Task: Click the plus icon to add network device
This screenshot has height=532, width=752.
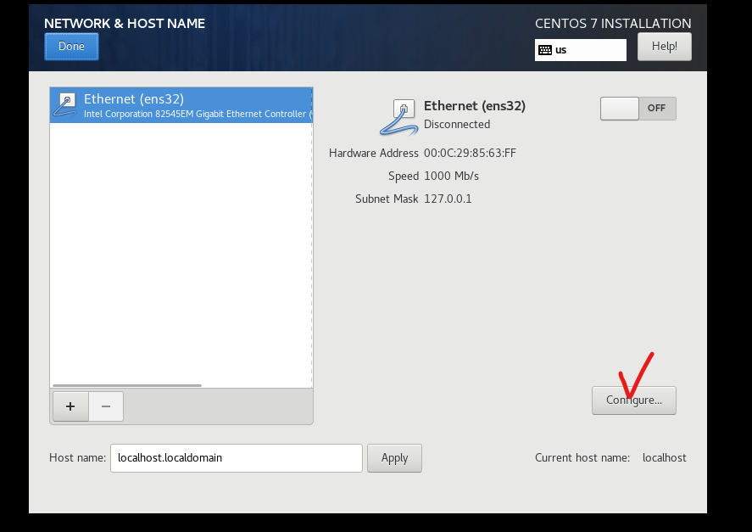Action: click(70, 406)
